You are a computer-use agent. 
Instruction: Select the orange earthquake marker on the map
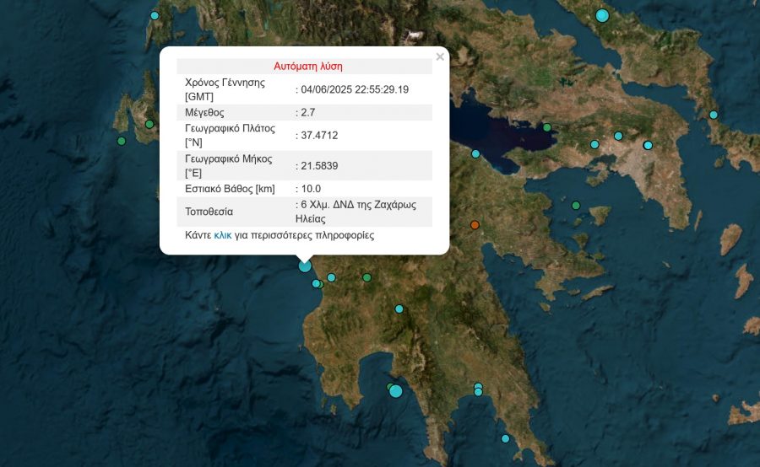tap(475, 225)
